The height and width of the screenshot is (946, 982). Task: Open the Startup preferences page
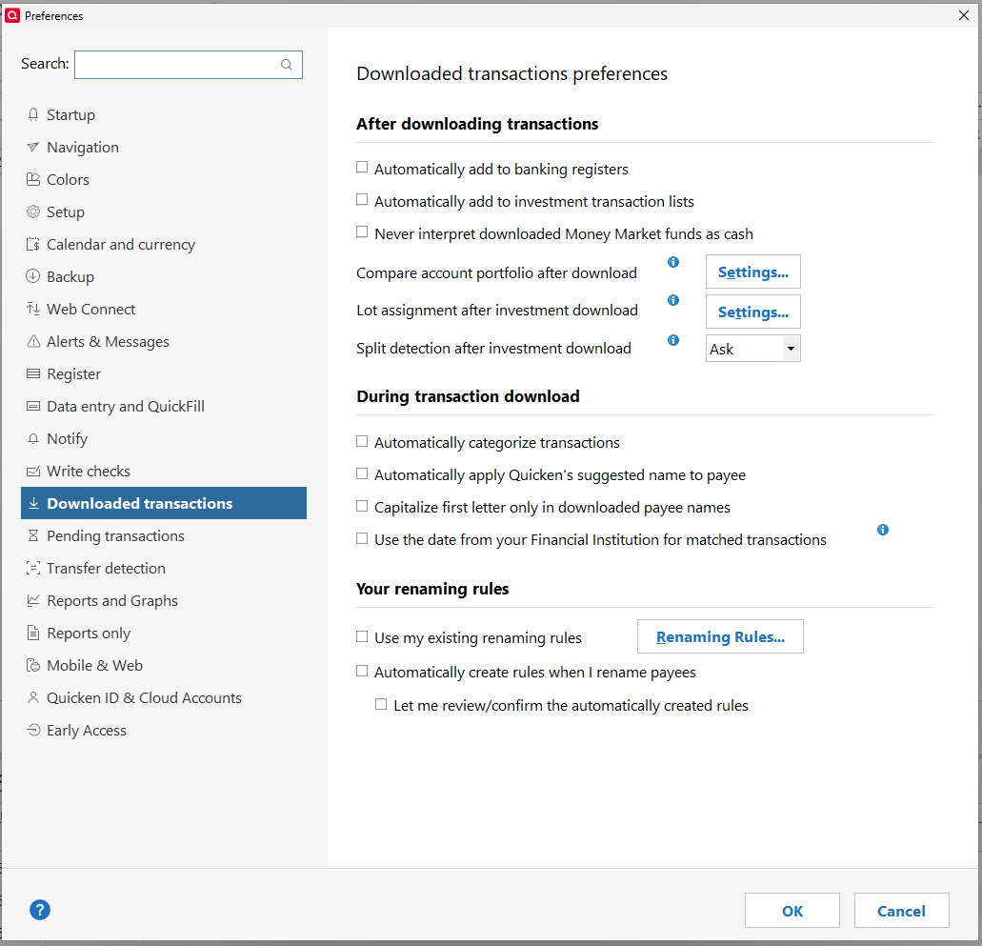70,114
